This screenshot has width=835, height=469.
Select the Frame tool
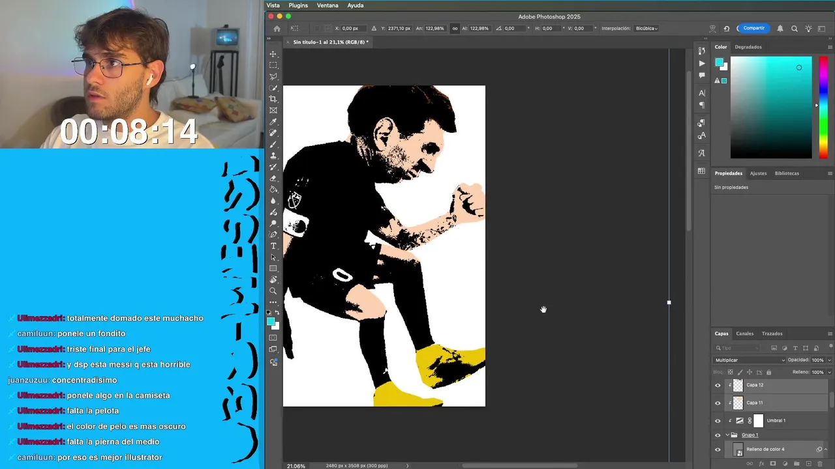coord(273,110)
